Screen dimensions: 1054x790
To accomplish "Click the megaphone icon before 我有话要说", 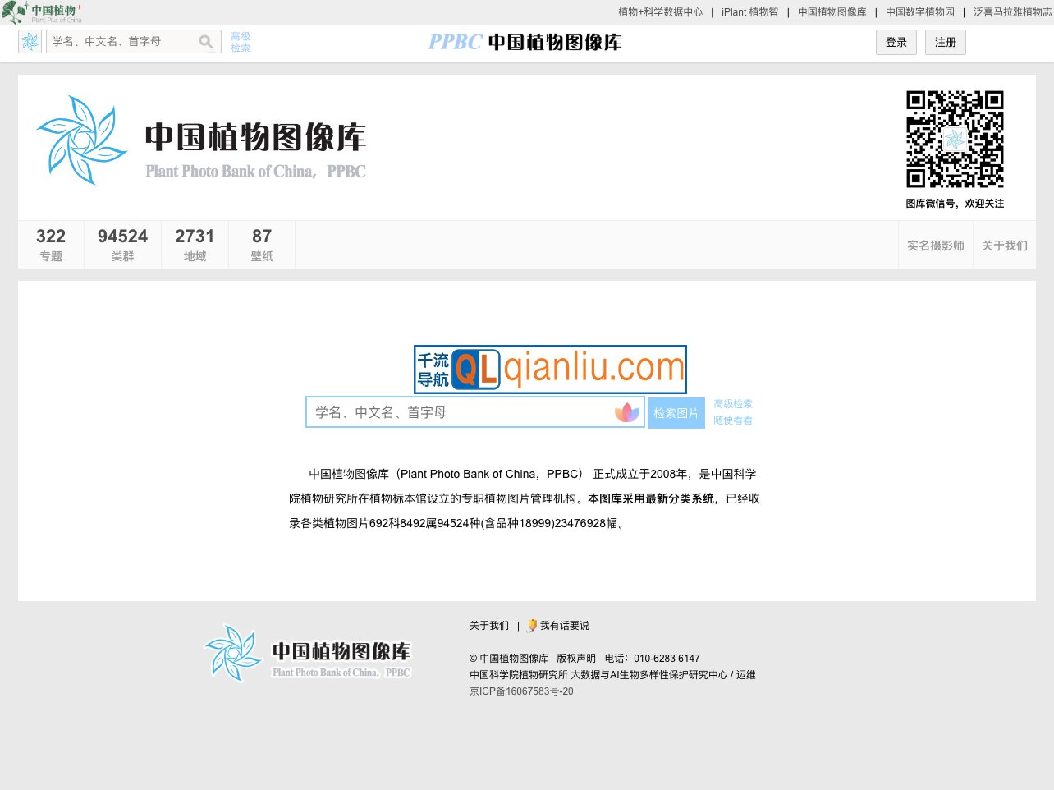I will pos(532,625).
